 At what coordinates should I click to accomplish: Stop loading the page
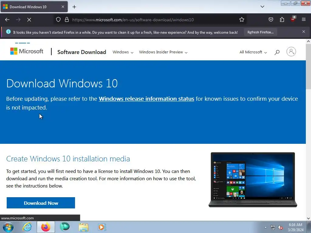pos(29,20)
